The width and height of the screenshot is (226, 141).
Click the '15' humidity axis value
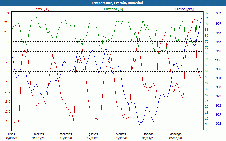click(x=206, y=113)
